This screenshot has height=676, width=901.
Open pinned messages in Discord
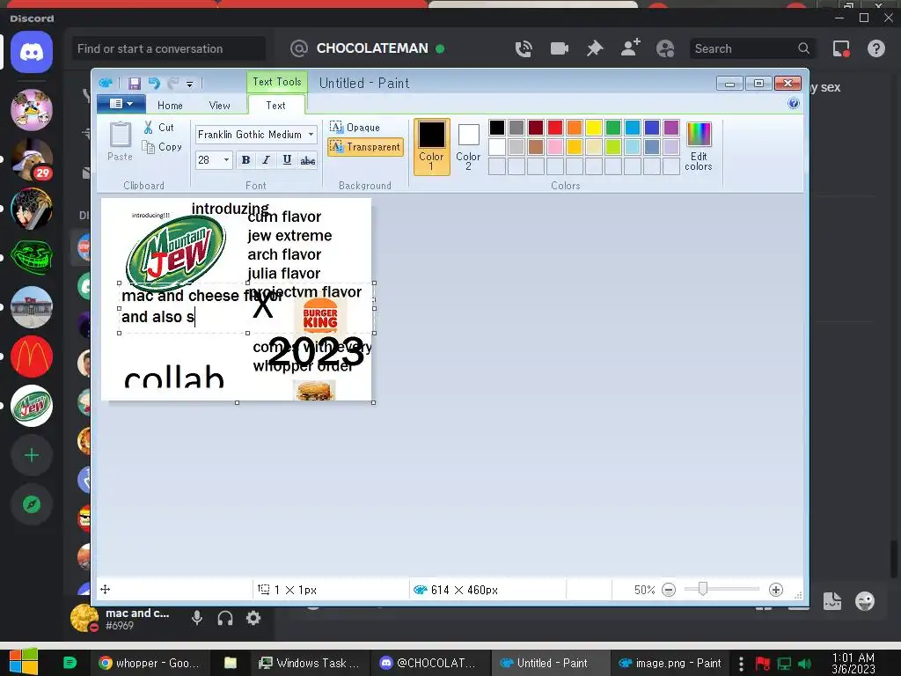coord(595,49)
